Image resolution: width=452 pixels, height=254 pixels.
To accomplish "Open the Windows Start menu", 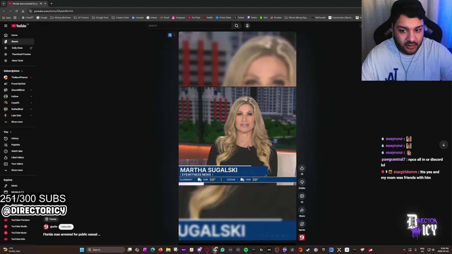I will pos(82,250).
